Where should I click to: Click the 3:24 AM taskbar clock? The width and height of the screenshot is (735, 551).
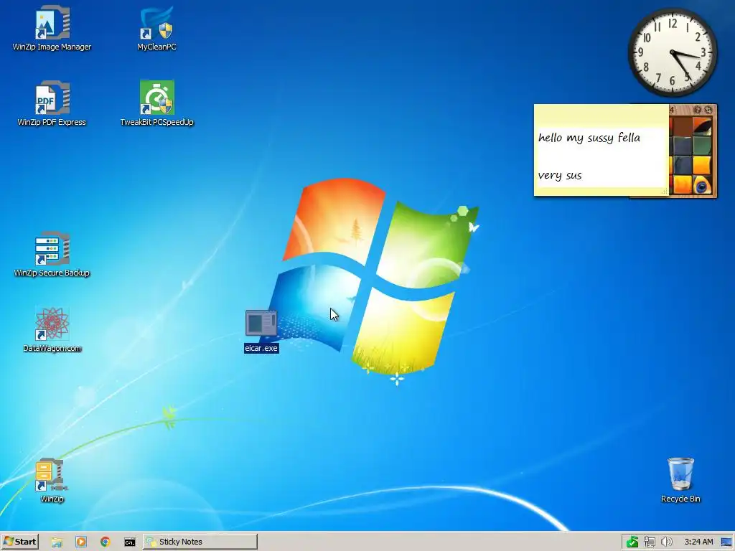[698, 542]
